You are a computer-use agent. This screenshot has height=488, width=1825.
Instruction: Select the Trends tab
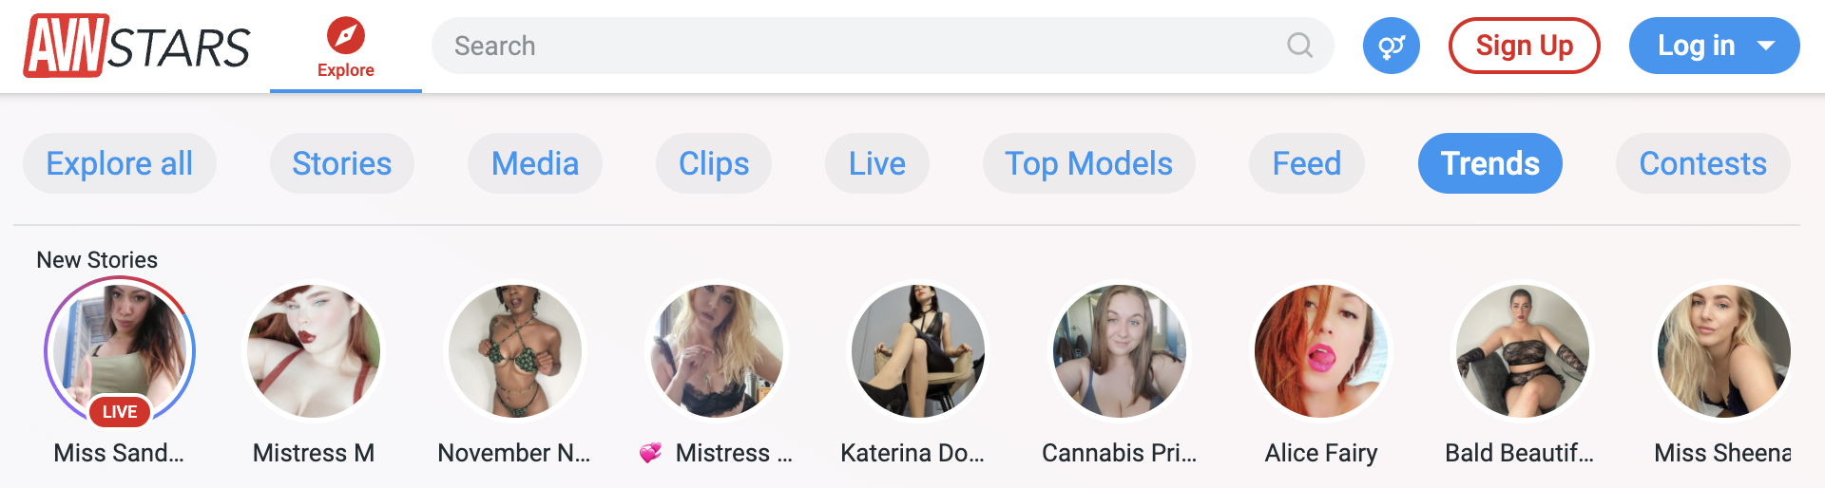pos(1489,163)
